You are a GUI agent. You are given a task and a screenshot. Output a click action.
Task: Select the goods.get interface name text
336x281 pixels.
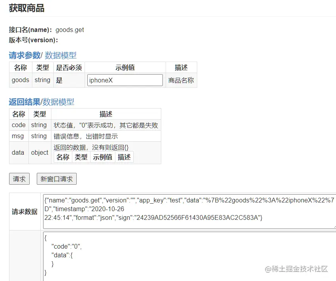click(x=70, y=30)
